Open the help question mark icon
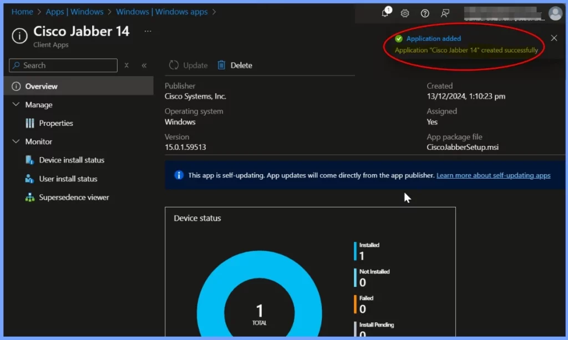 coord(425,13)
